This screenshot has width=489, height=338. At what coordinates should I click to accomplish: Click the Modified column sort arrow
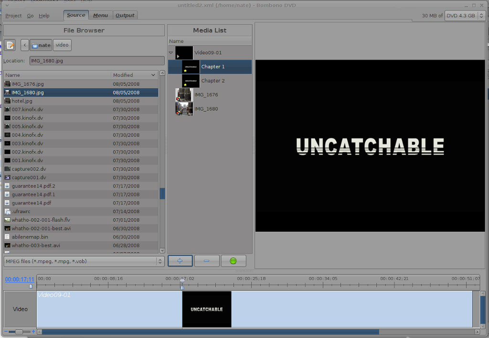(153, 75)
